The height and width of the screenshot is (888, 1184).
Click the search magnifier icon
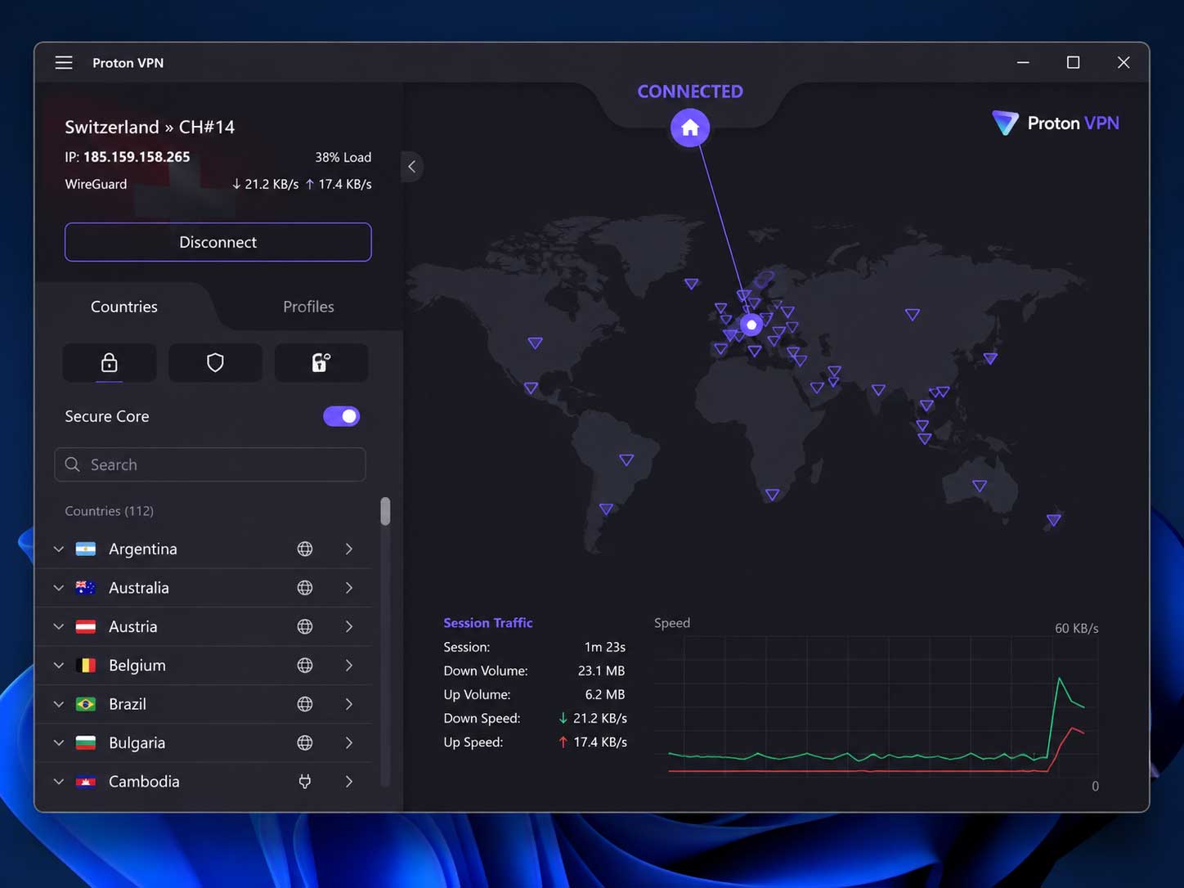[73, 464]
